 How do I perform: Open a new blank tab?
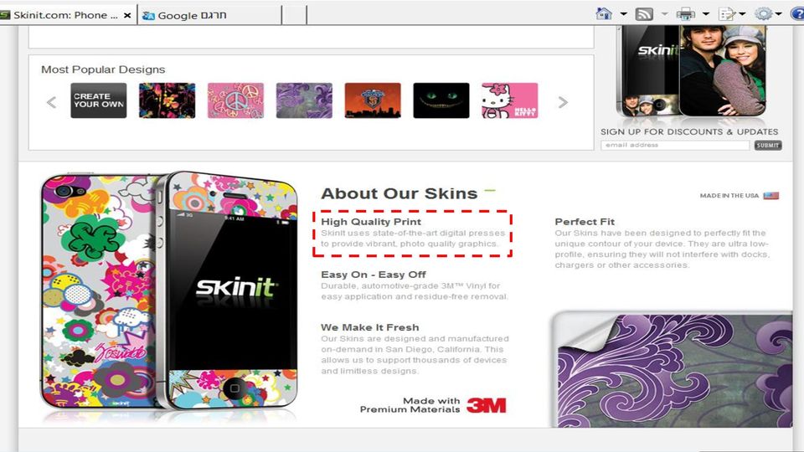(x=294, y=15)
